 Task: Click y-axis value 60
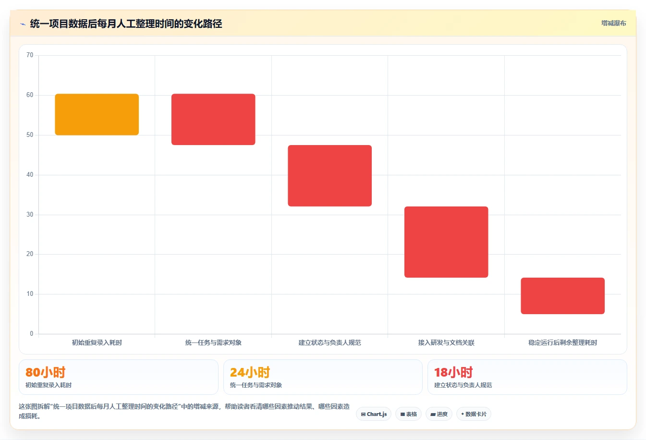pyautogui.click(x=30, y=95)
